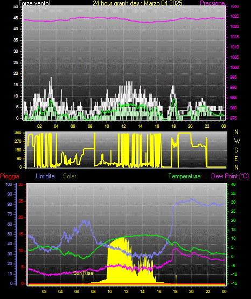The height and width of the screenshot is (299, 251).
Task: Select the 1005 value on pressure axis
Action: [234, 57]
